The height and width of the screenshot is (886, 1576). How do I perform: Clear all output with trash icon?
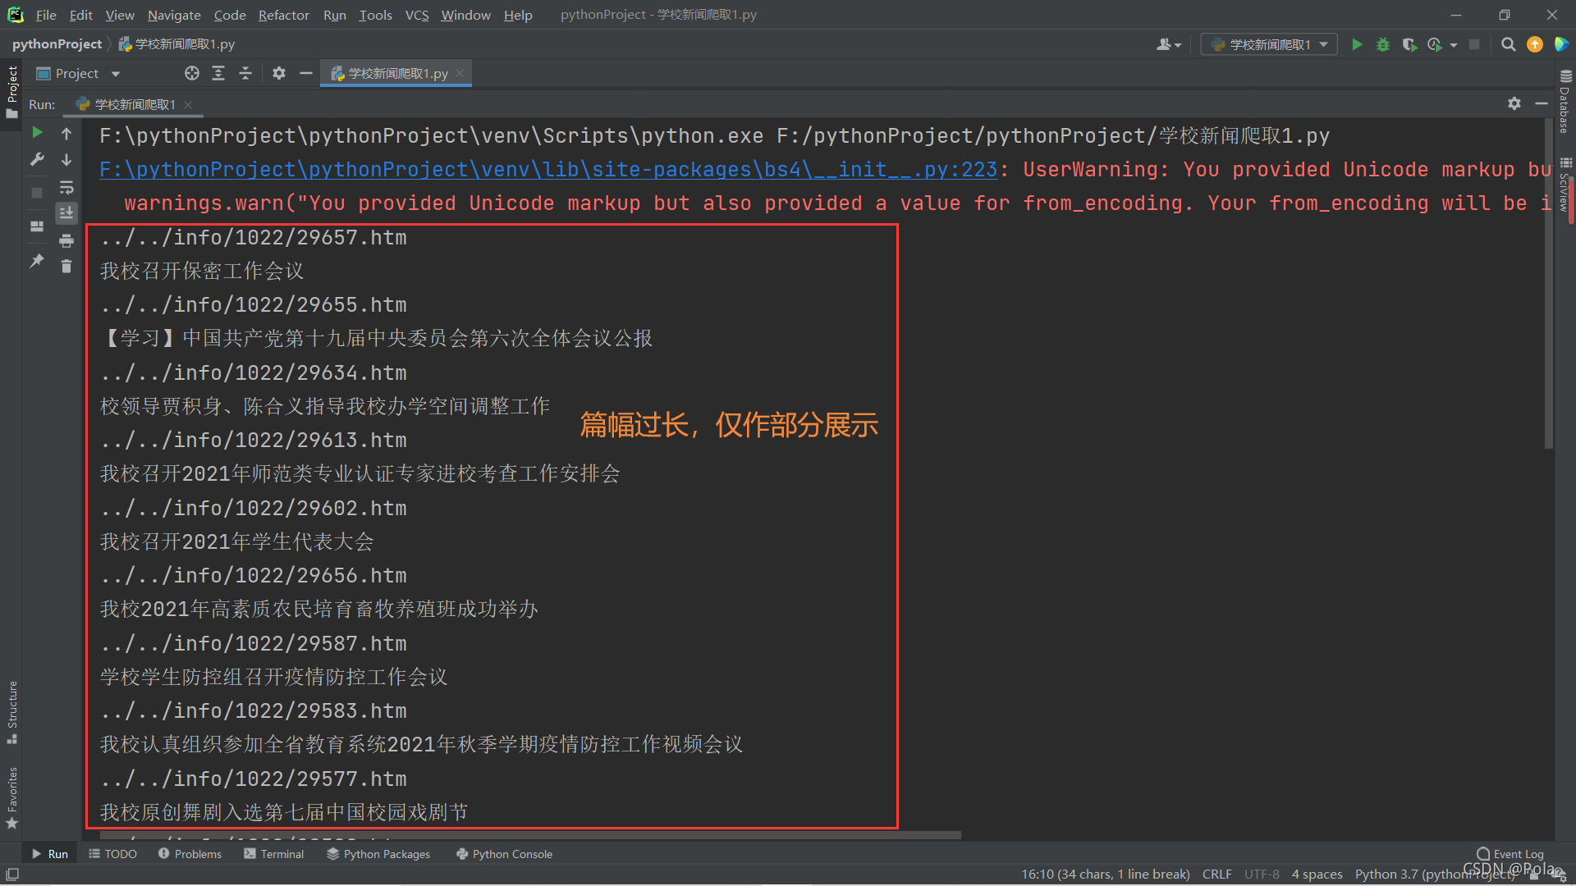tap(66, 267)
